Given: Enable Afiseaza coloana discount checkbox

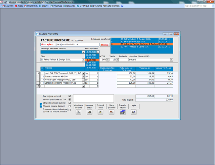Looking at the screenshot, I should pyautogui.click(x=70, y=106).
